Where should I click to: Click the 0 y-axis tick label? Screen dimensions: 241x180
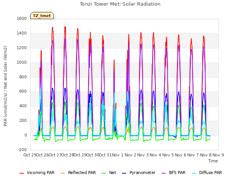click(x=26, y=135)
